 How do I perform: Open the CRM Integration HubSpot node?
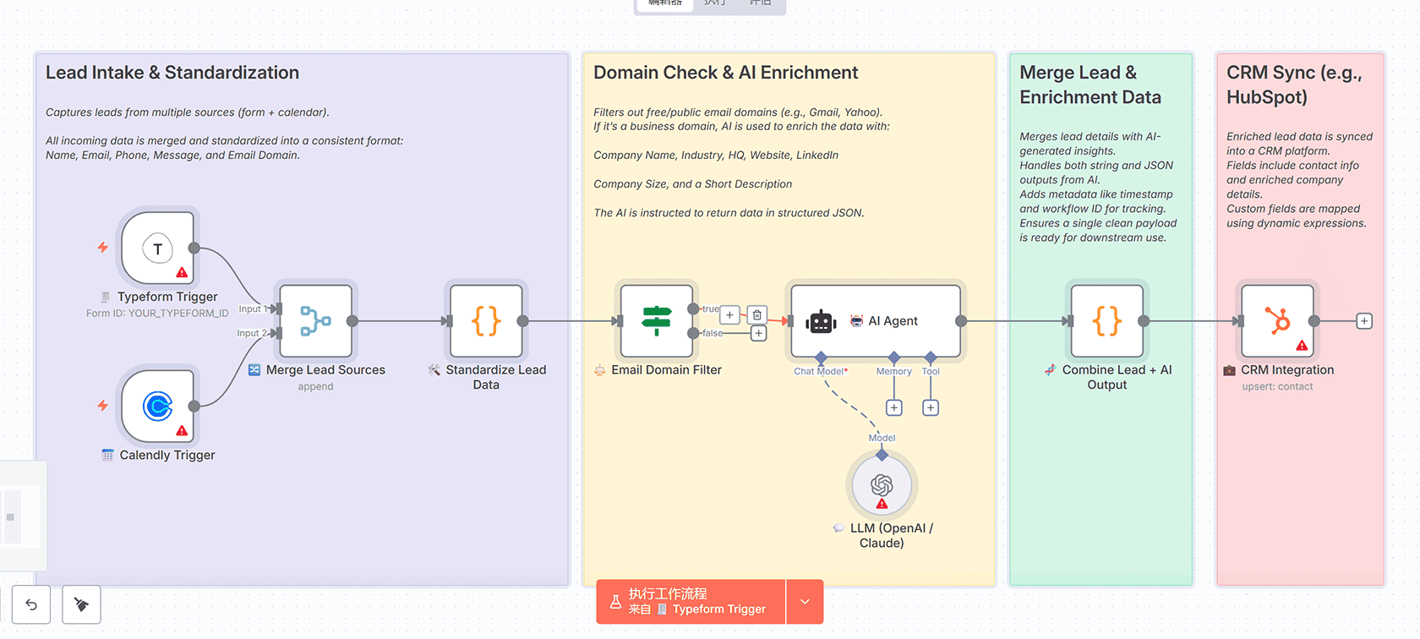point(1277,321)
